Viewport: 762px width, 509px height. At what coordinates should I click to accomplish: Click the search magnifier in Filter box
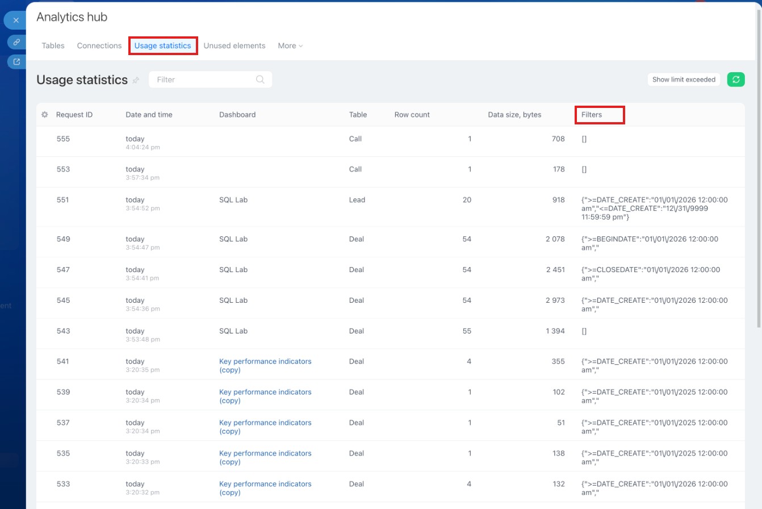coord(260,80)
